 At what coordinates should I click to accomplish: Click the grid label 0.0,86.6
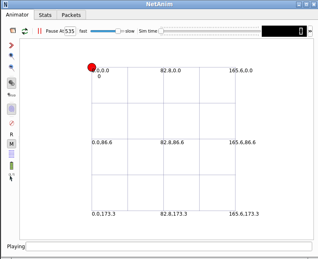tap(102, 143)
